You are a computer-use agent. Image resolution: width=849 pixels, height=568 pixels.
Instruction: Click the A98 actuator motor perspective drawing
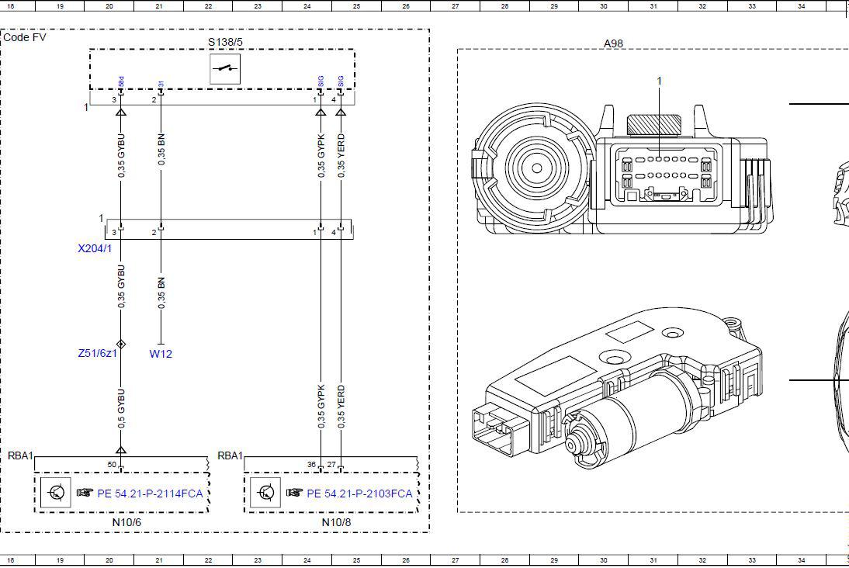pyautogui.click(x=619, y=390)
